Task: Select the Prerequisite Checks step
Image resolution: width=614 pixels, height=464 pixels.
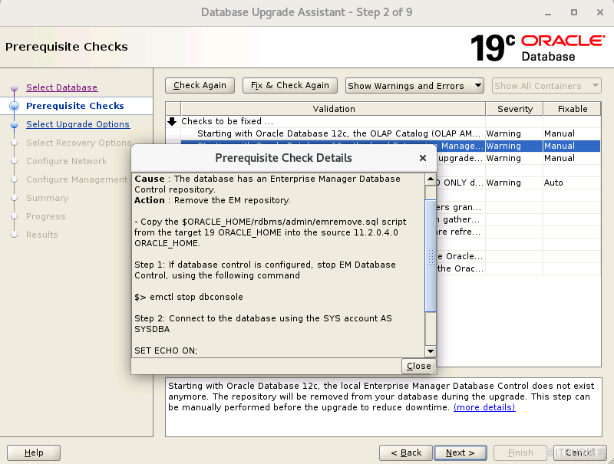Action: click(x=74, y=106)
